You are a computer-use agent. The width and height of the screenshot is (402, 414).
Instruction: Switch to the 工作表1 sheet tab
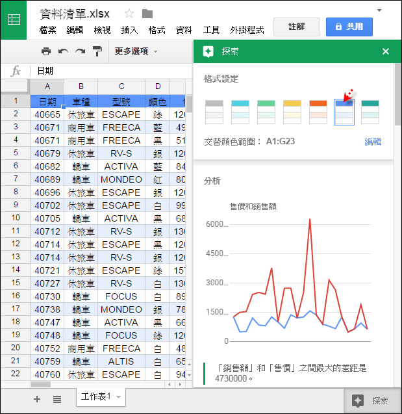tap(101, 397)
